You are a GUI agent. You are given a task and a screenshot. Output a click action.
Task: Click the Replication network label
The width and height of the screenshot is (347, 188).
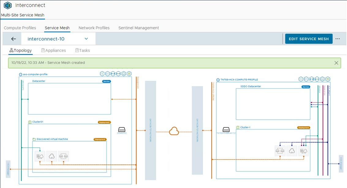tap(324, 90)
